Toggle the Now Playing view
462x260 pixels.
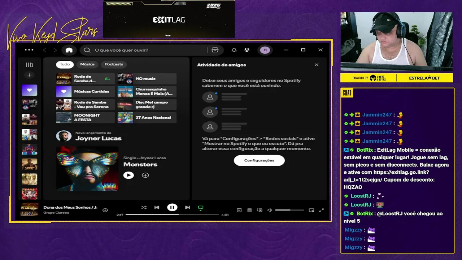click(239, 210)
